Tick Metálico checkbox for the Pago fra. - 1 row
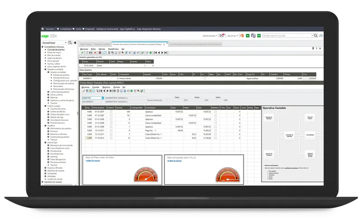This screenshot has width=362, height=218. pos(215,130)
